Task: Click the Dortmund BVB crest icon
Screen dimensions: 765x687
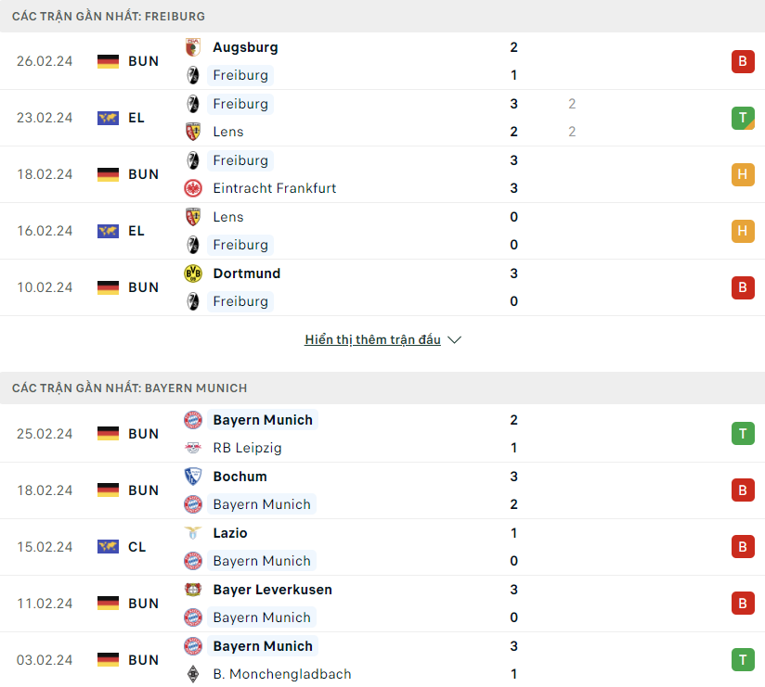Action: coord(193,274)
